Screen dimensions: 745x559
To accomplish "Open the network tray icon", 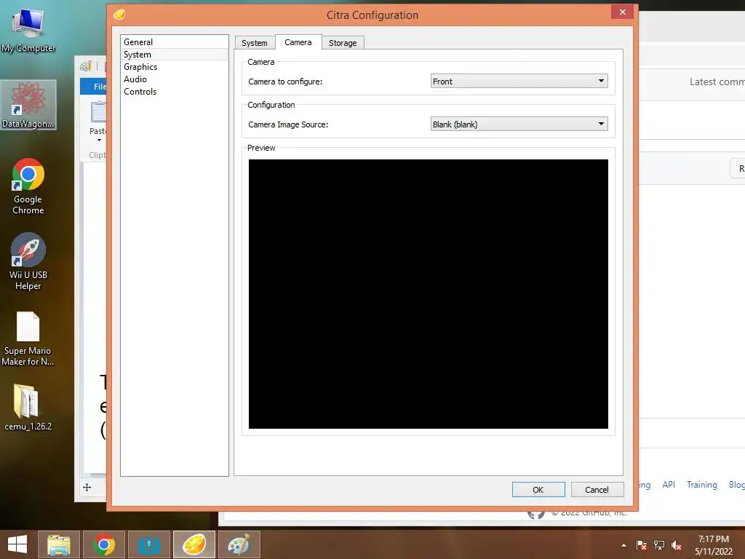I will click(x=659, y=545).
